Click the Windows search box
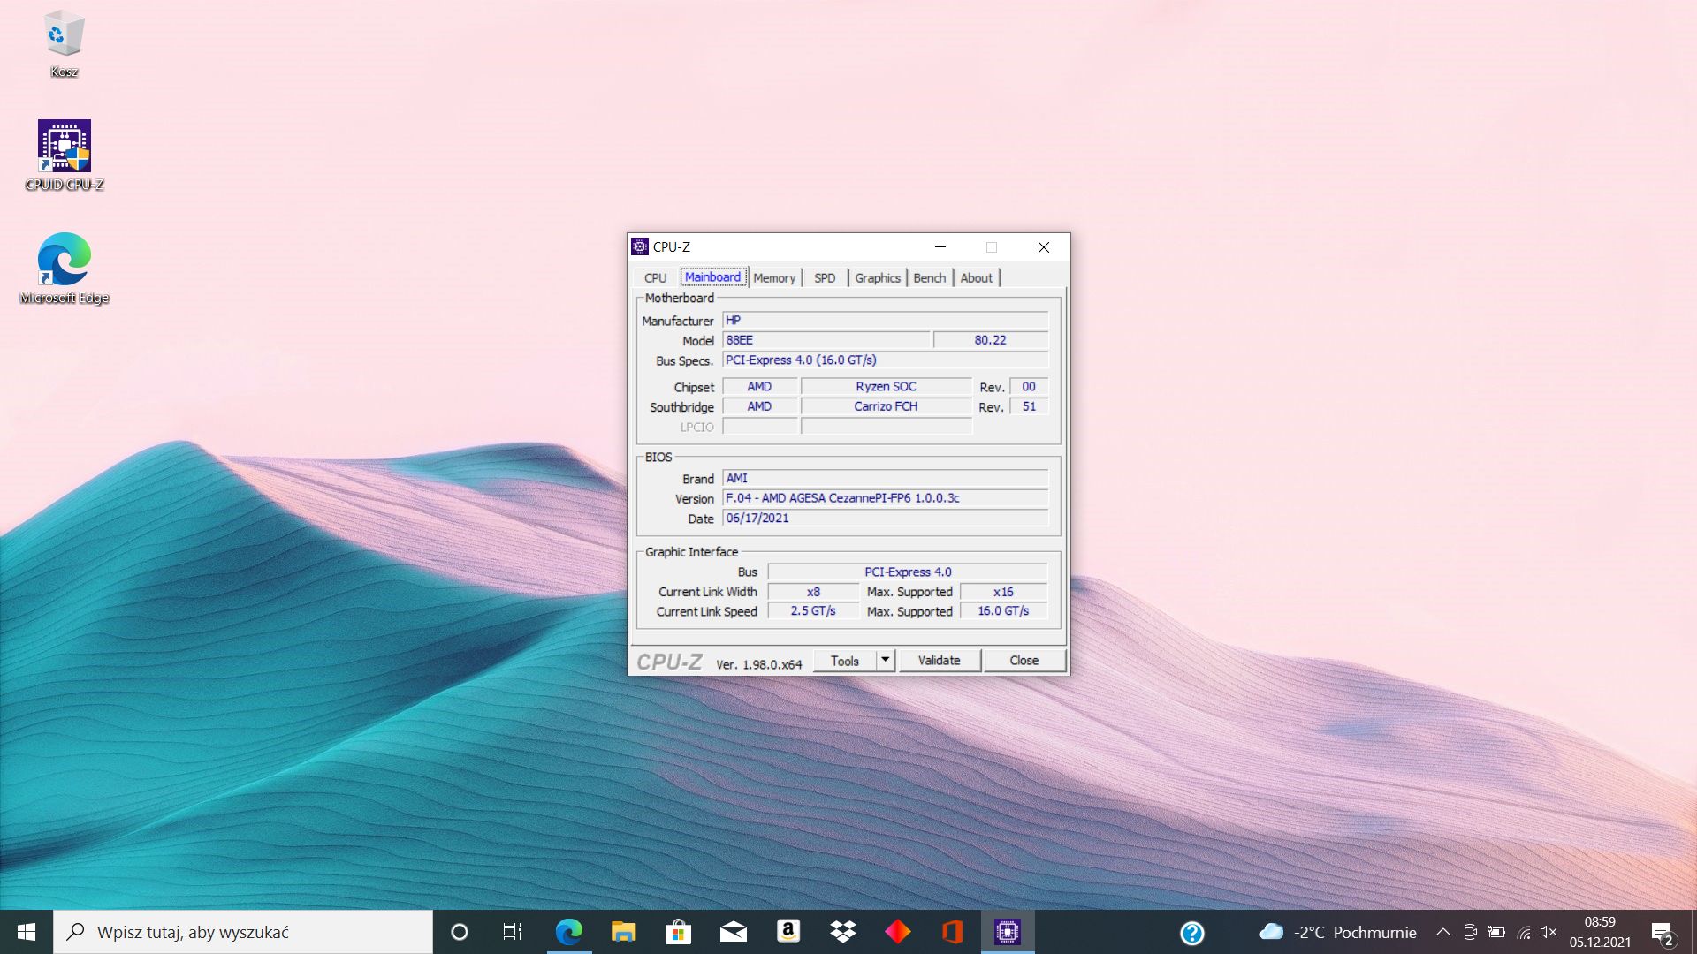Screen dimensions: 1697x954 [x=243, y=932]
